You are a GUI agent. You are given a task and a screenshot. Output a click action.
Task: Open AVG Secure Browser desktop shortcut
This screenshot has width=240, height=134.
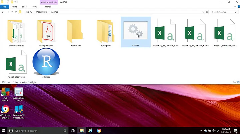click(x=5, y=112)
